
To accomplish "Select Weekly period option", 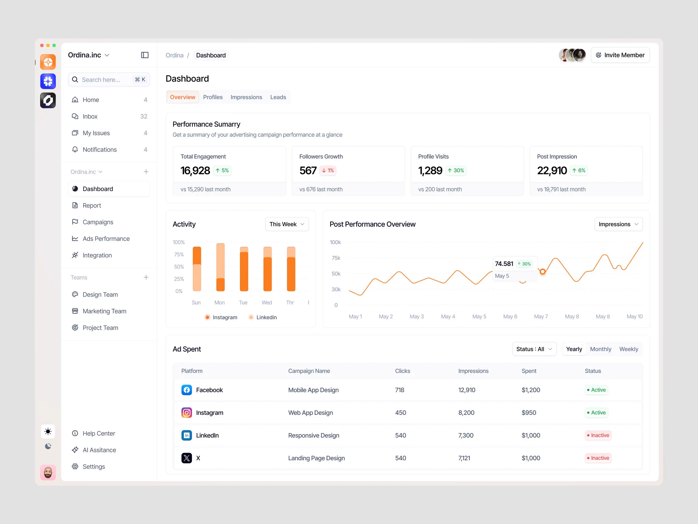I will [x=628, y=349].
